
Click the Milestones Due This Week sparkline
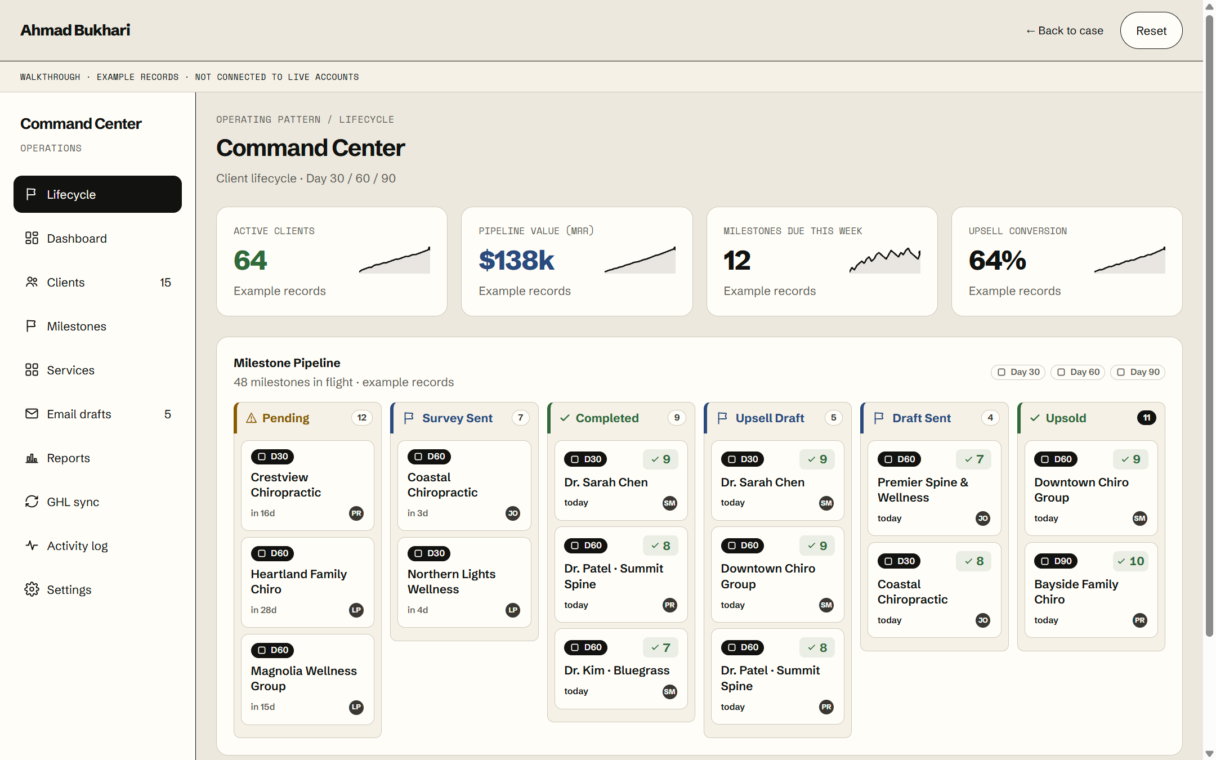(x=885, y=260)
